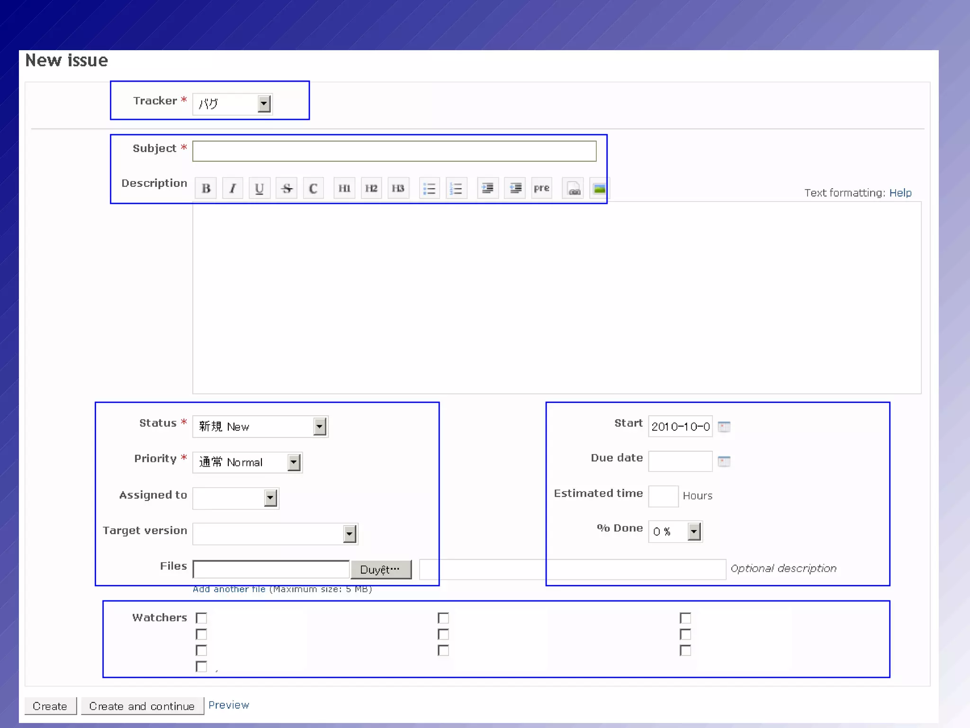Click the Bold formatting icon

tap(206, 188)
